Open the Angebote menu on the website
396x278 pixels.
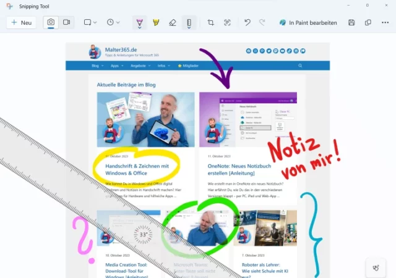coord(140,66)
